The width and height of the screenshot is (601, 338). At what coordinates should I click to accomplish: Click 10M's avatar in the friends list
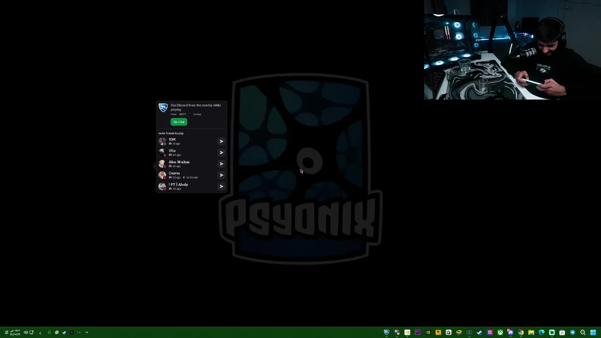coord(162,141)
